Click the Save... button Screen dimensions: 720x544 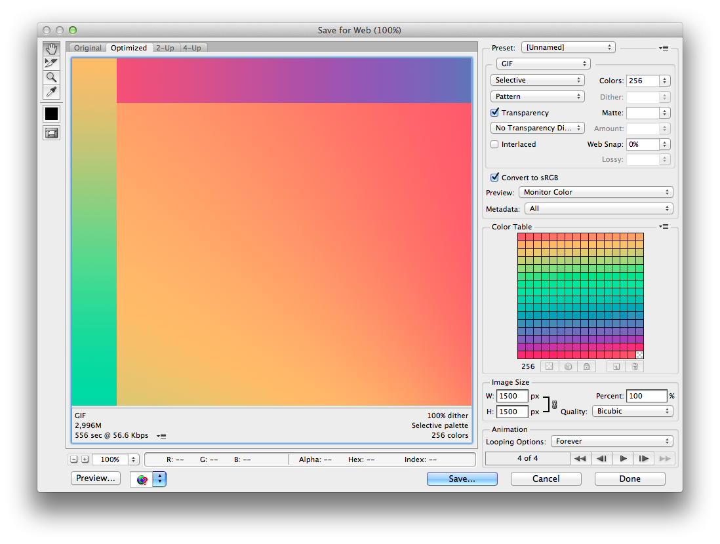coord(462,479)
